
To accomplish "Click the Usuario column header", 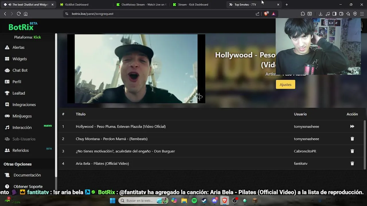I will click(x=300, y=114).
